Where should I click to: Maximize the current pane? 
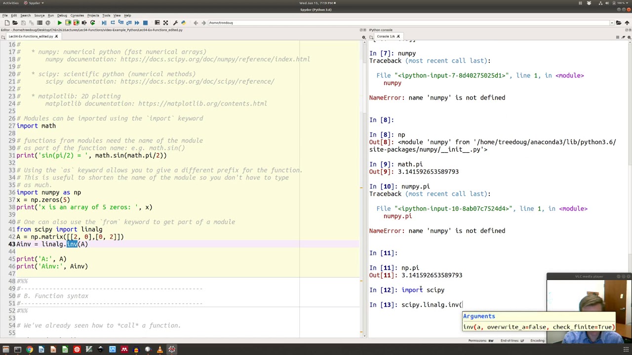tap(157, 23)
